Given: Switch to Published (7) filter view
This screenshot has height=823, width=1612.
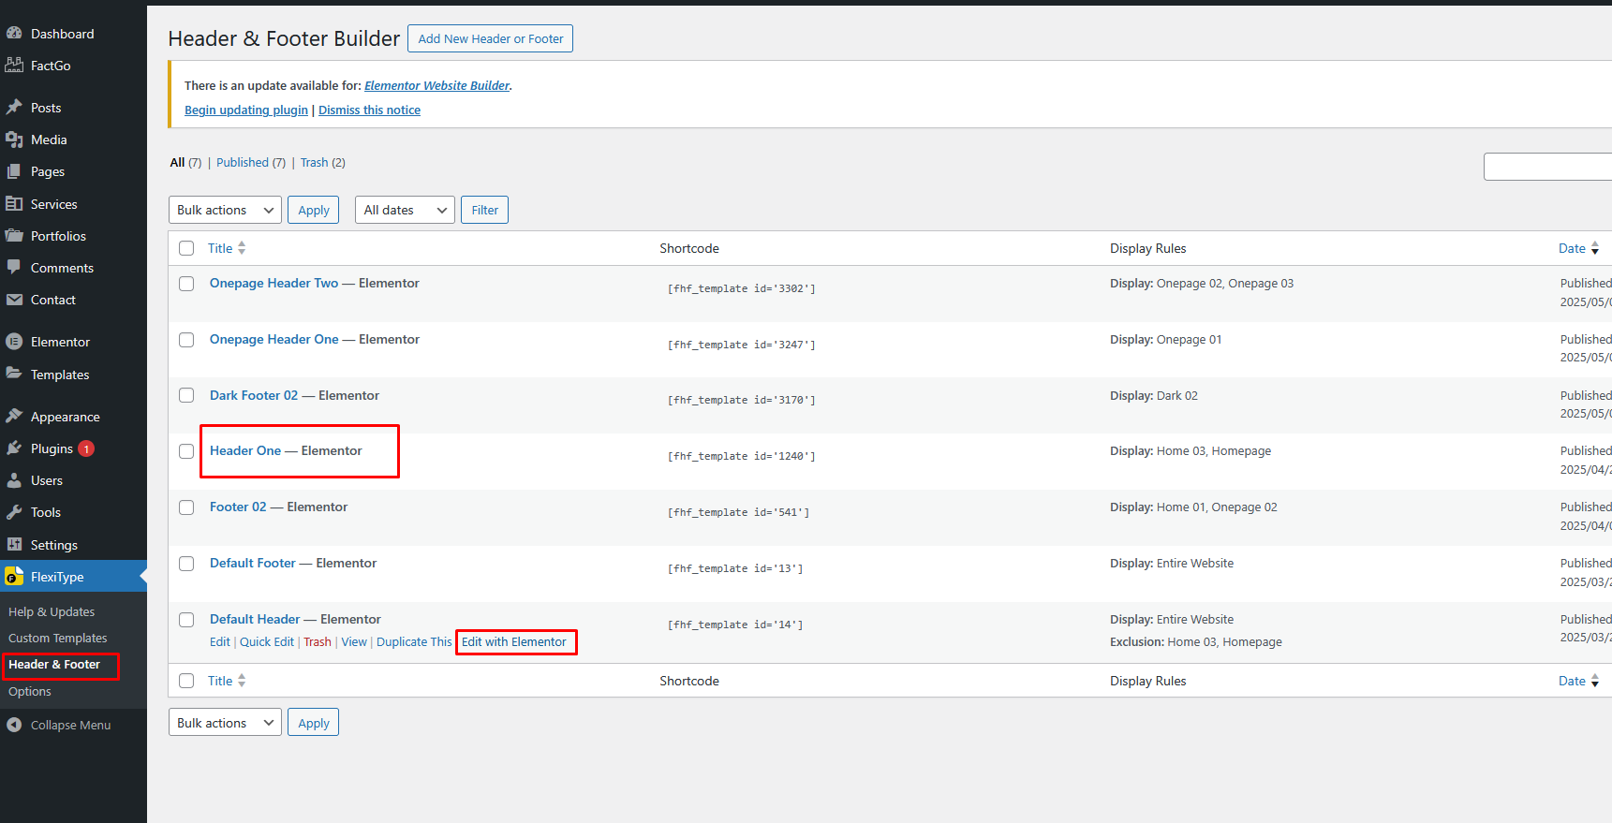Looking at the screenshot, I should (x=251, y=162).
